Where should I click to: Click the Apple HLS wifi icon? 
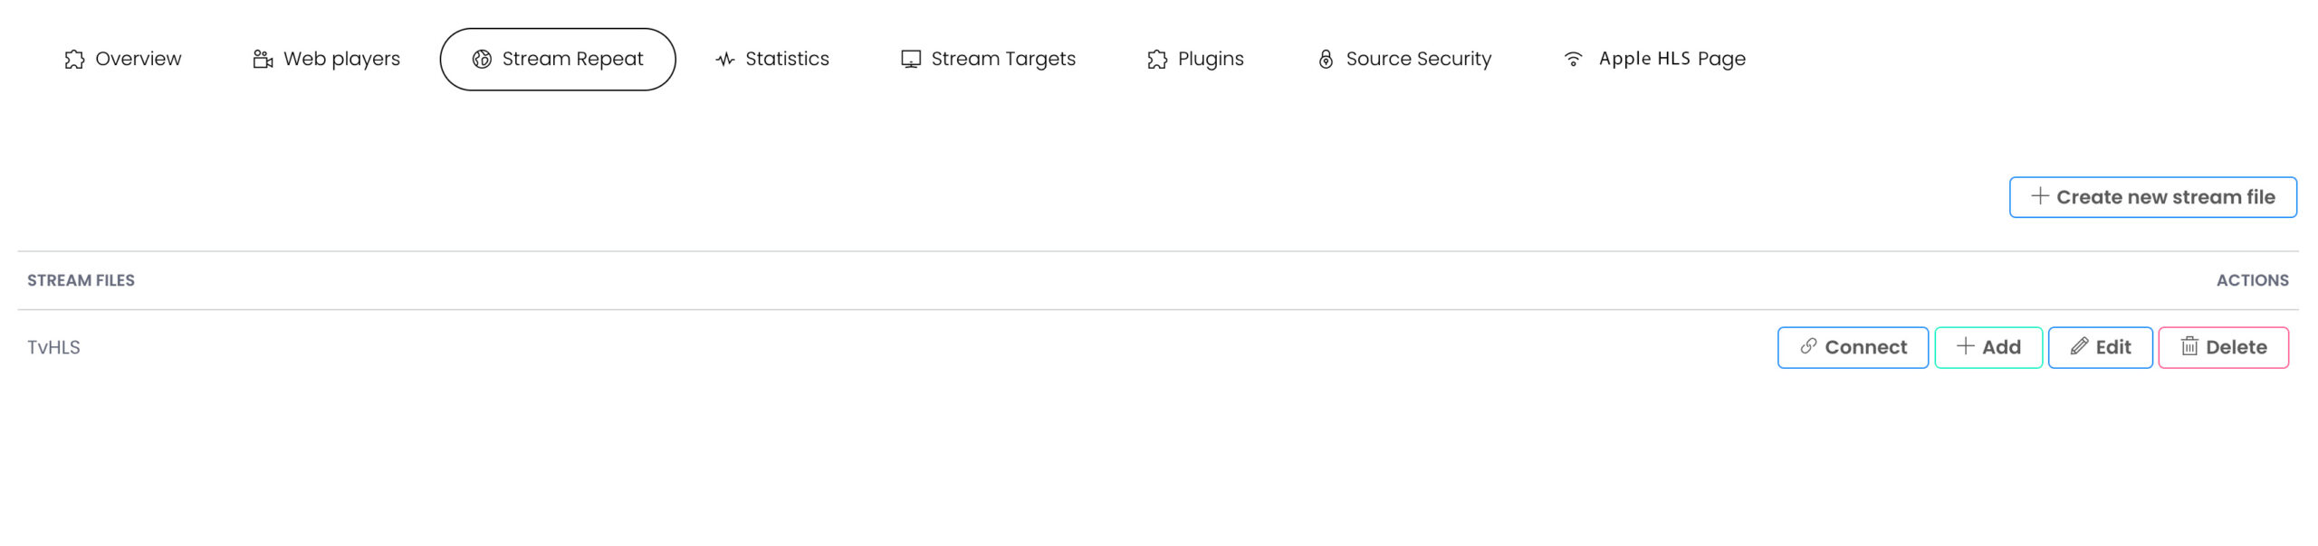(1574, 60)
